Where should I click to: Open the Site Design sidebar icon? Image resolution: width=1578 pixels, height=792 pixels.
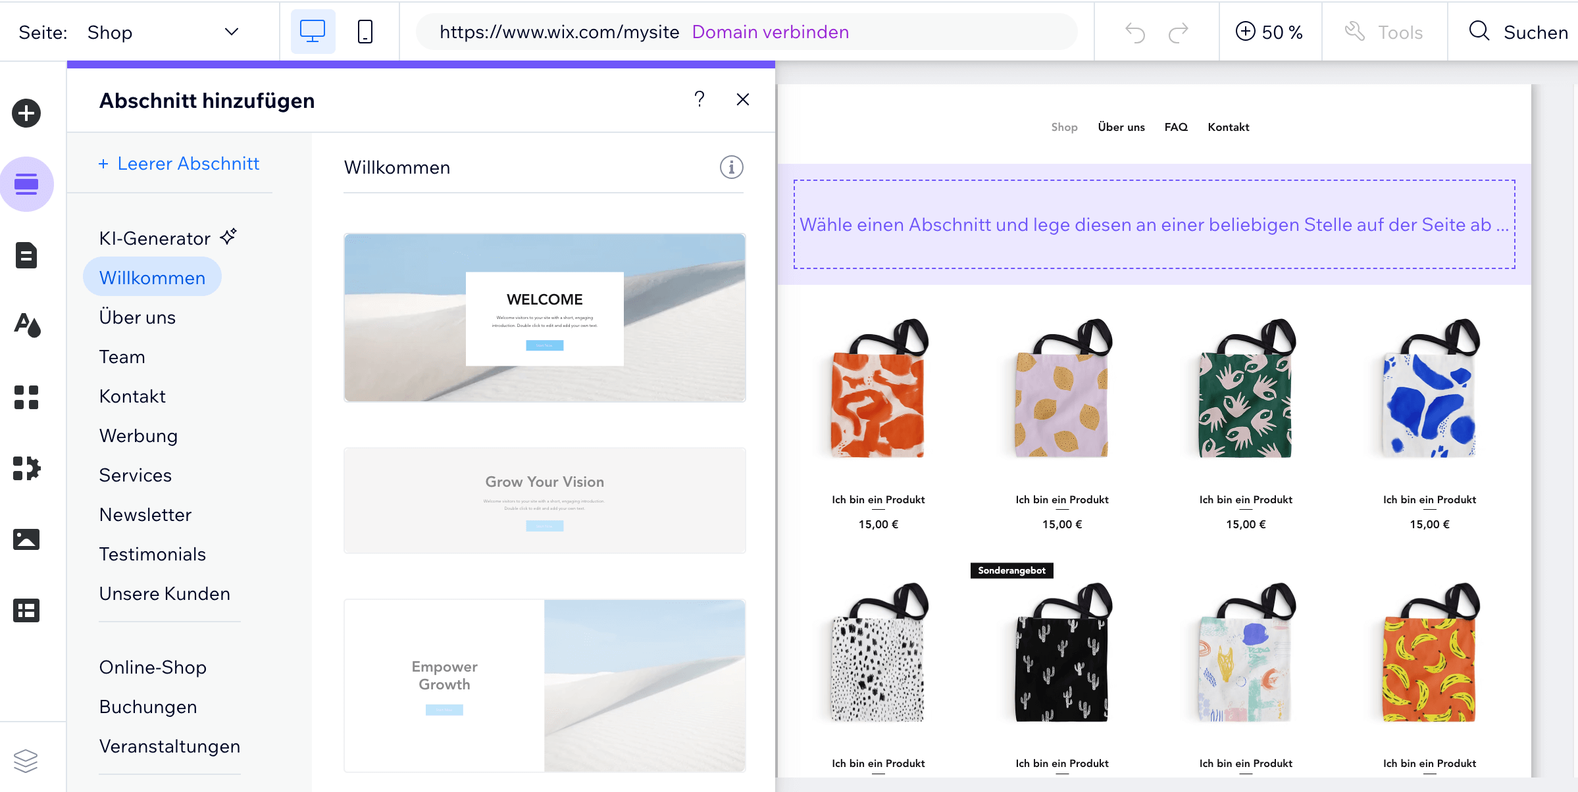pos(27,326)
